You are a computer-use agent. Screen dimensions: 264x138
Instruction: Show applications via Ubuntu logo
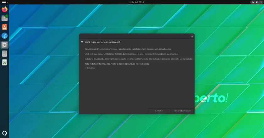[4, 133]
